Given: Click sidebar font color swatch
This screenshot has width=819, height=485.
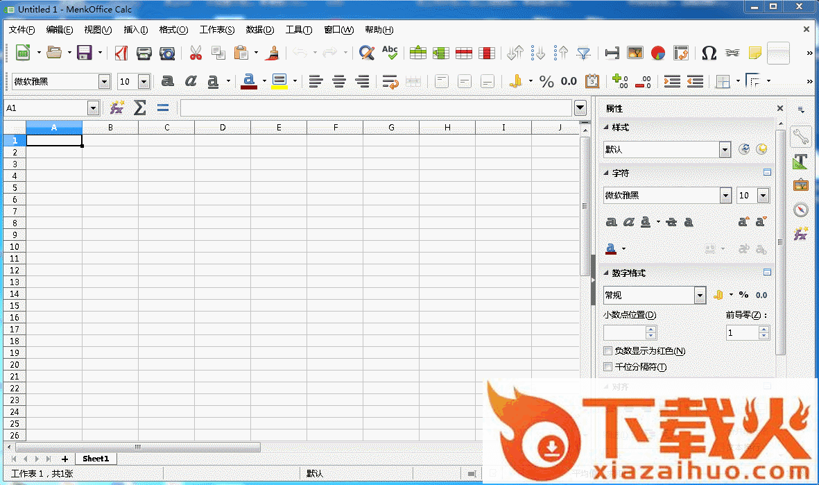Looking at the screenshot, I should coord(610,249).
